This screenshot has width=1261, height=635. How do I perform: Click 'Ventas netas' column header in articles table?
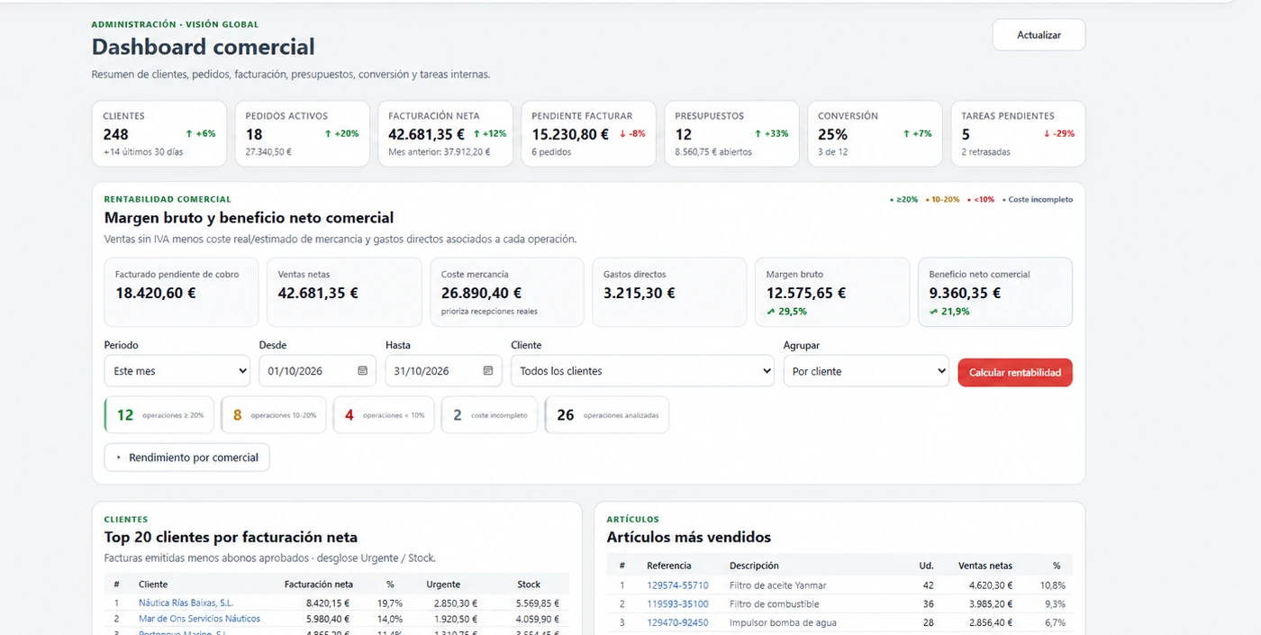pyautogui.click(x=985, y=566)
